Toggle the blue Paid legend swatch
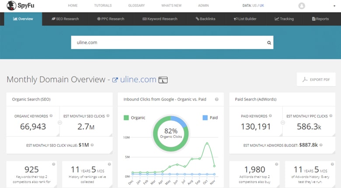This screenshot has width=341, height=188. pyautogui.click(x=205, y=118)
